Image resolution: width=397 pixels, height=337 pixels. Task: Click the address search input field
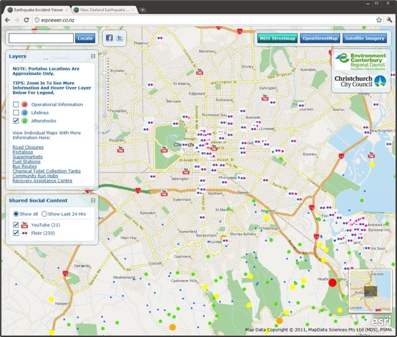(42, 38)
